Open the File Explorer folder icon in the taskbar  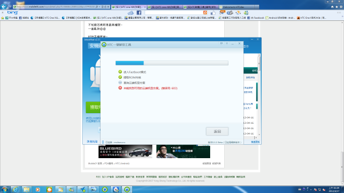pos(26,189)
